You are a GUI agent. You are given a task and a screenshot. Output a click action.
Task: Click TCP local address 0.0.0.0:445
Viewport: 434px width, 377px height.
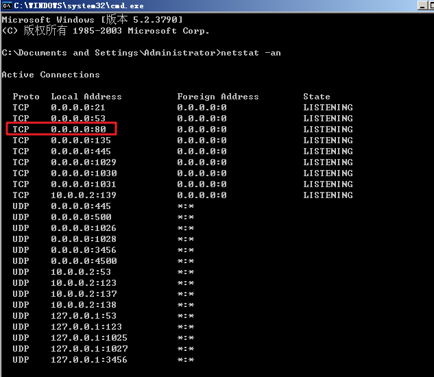pyautogui.click(x=81, y=151)
